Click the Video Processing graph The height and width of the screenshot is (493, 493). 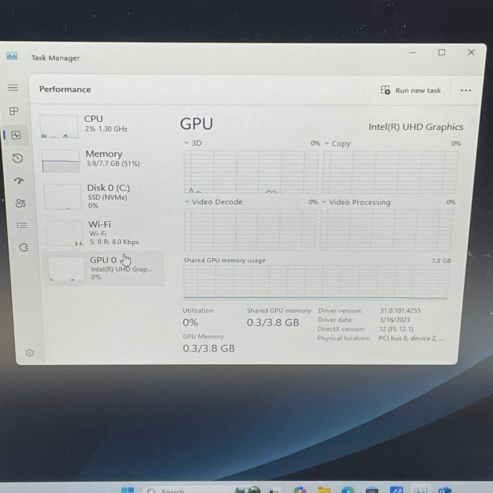click(x=386, y=230)
